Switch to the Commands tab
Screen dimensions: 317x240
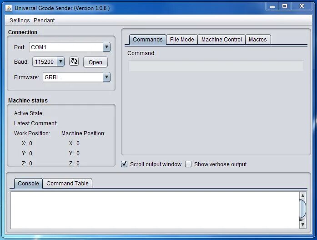[x=147, y=40]
